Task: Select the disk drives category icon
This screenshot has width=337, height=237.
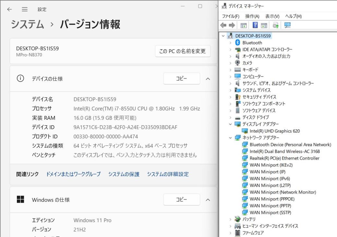Action: click(237, 118)
